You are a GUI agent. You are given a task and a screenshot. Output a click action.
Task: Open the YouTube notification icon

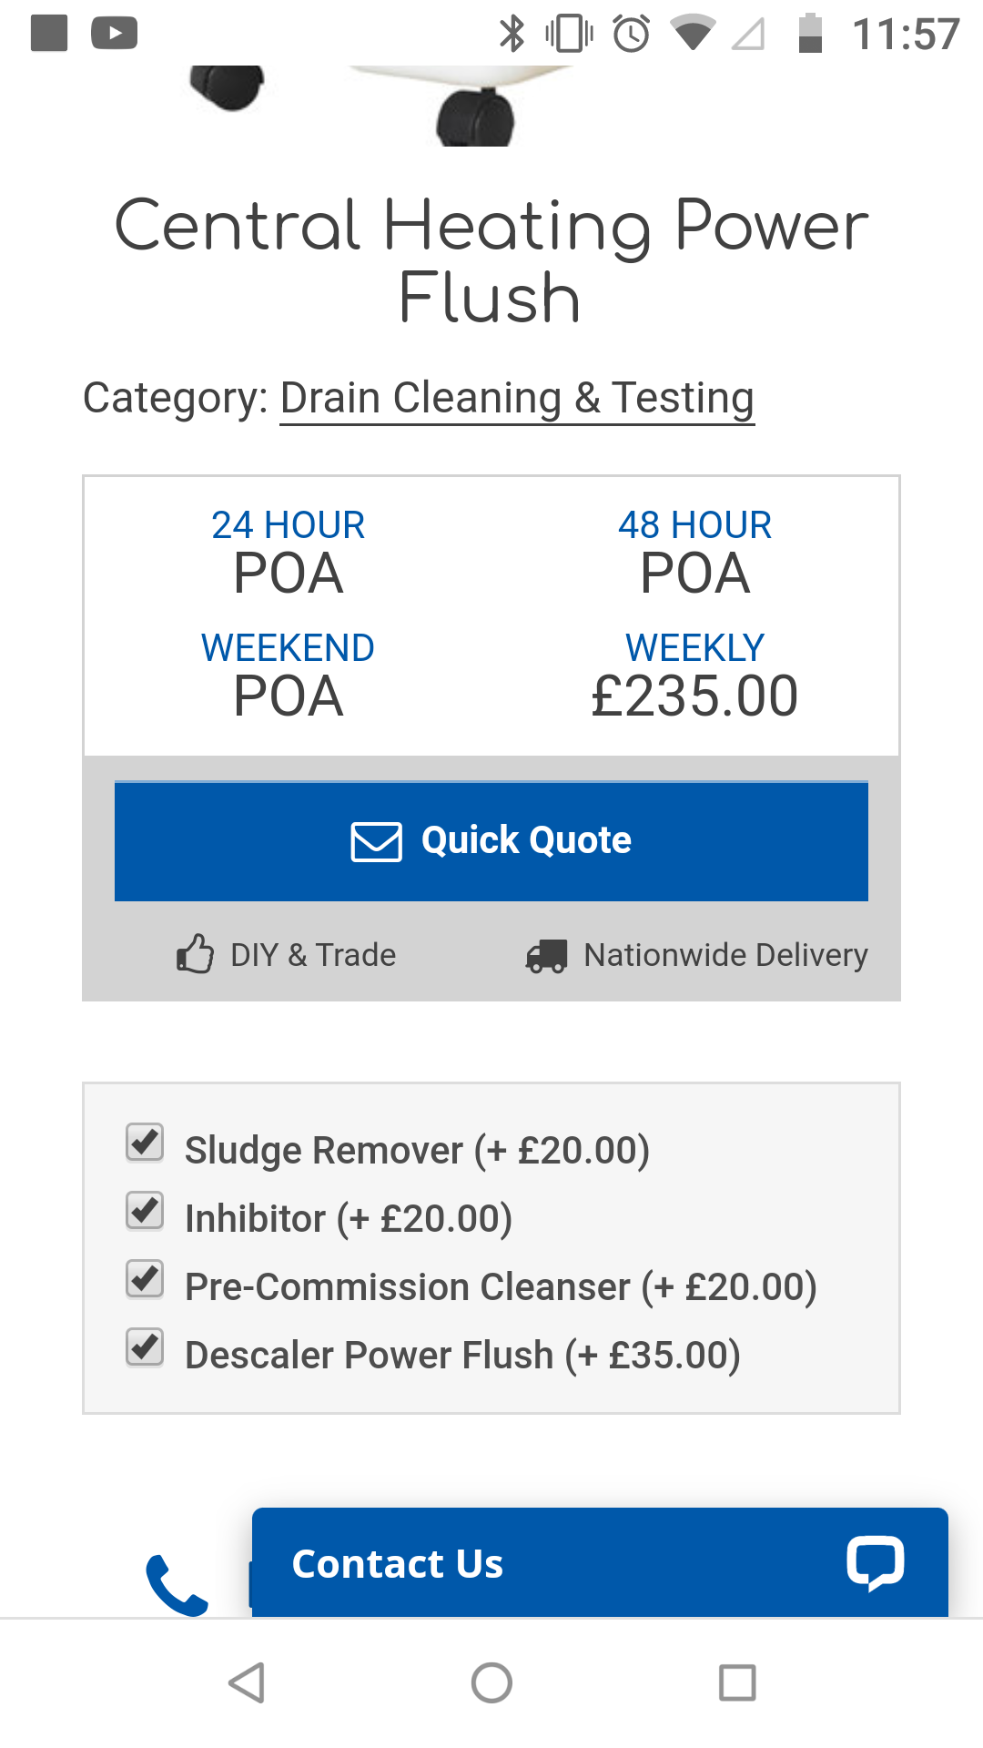(x=115, y=34)
